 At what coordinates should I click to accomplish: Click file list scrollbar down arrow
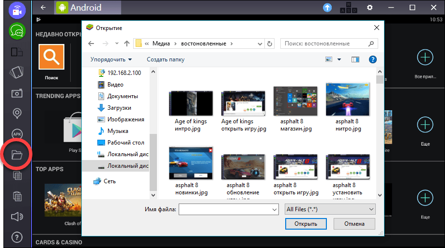pos(380,195)
